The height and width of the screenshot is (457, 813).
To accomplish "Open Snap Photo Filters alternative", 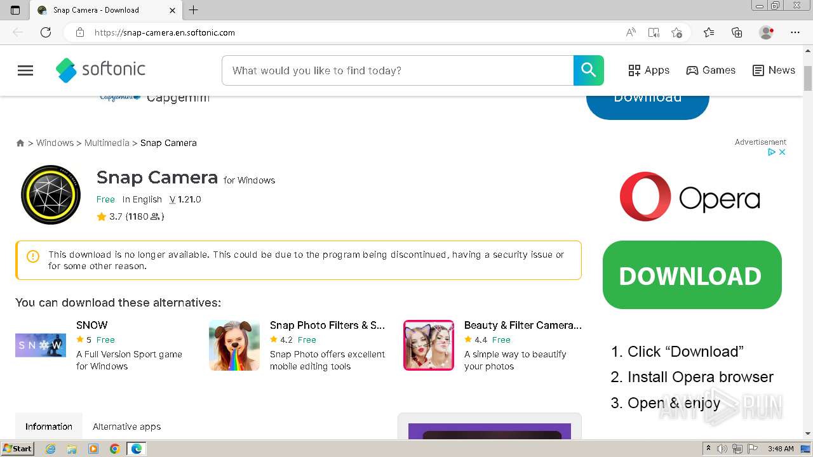I will pos(327,325).
